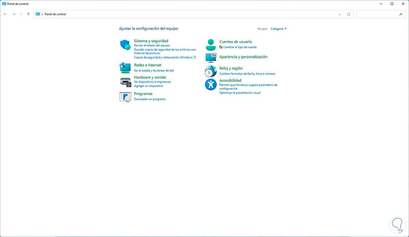
Task: Click Ver el estado y las tareas de red
Action: pos(154,71)
